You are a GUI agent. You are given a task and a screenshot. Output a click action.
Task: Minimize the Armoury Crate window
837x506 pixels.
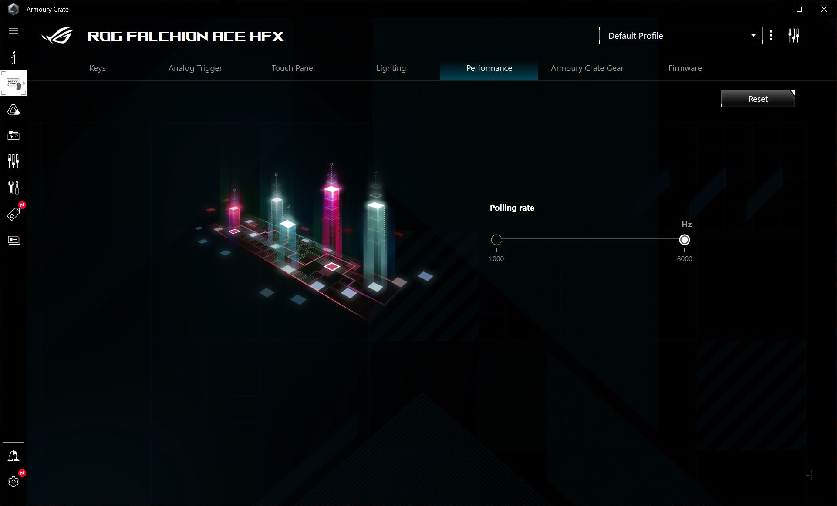click(774, 9)
